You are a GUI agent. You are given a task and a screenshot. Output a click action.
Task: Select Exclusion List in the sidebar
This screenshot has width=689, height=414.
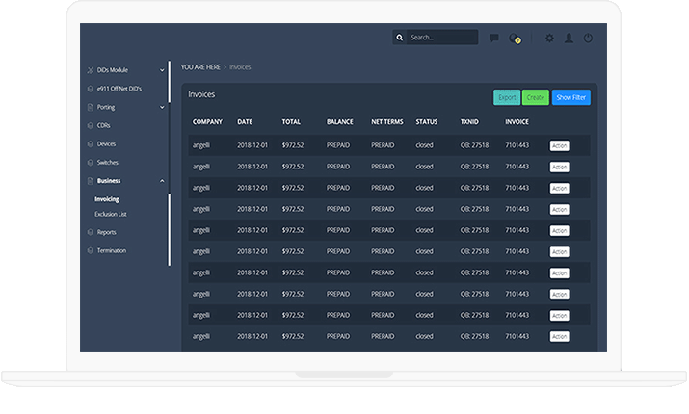click(110, 214)
